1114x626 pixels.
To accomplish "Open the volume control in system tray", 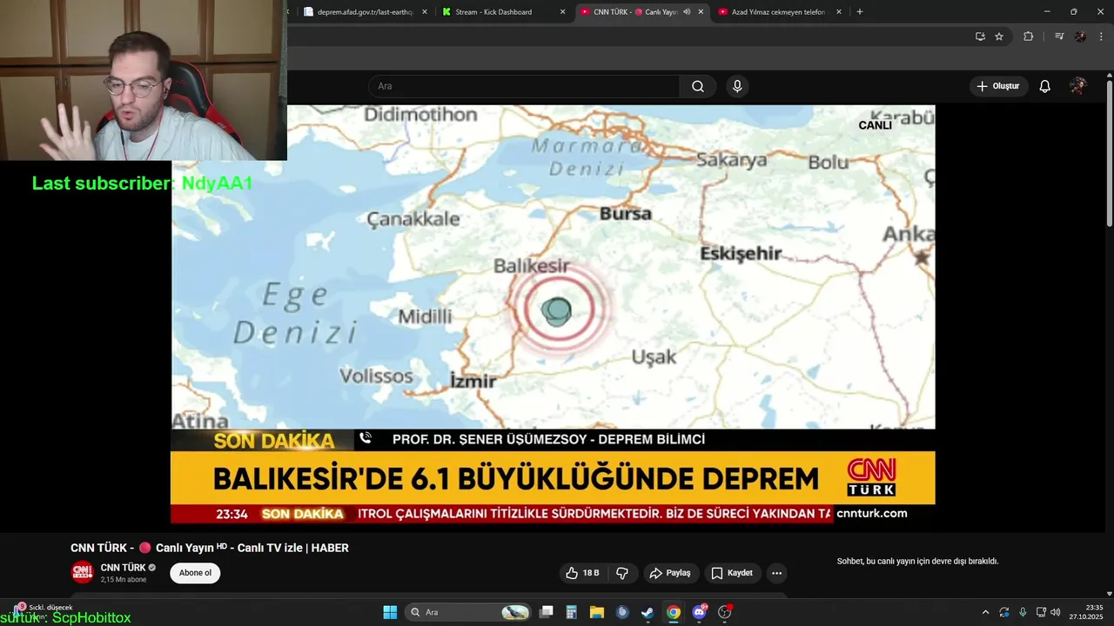I will (1056, 612).
